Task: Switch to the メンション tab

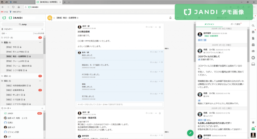Action: (x=209, y=24)
